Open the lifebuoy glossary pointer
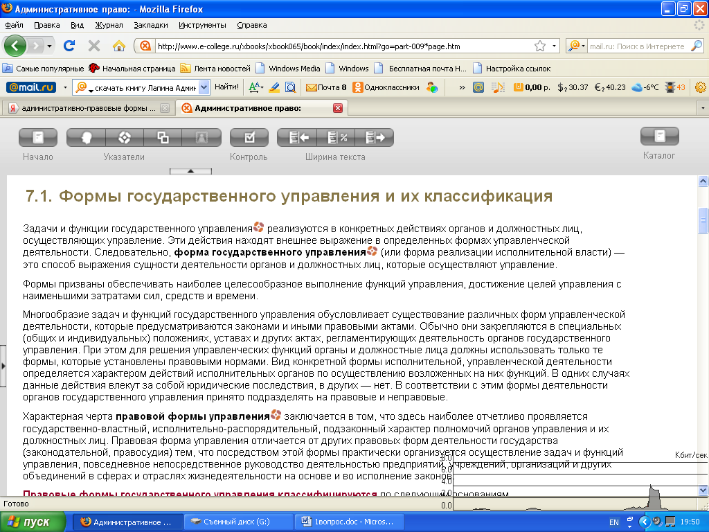 125,138
